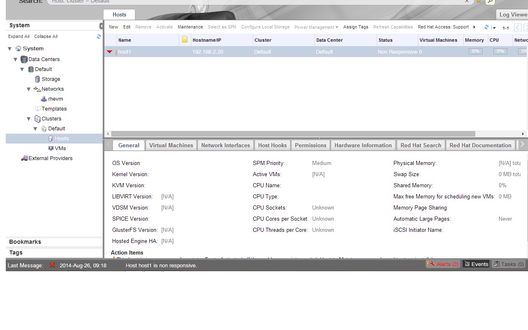Screen dimensions: 528x330
Task: Click the Memory 0% usage bar
Action: [x=475, y=52]
